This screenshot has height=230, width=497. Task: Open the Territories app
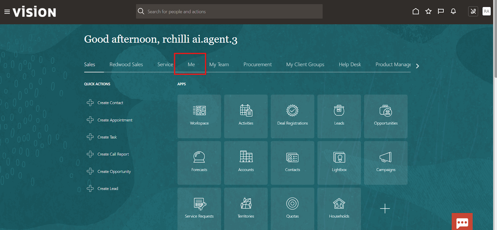246,208
